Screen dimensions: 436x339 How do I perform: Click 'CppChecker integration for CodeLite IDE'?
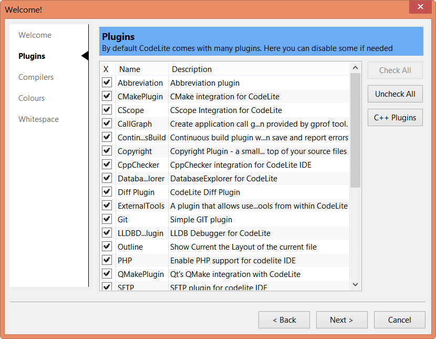(x=241, y=165)
